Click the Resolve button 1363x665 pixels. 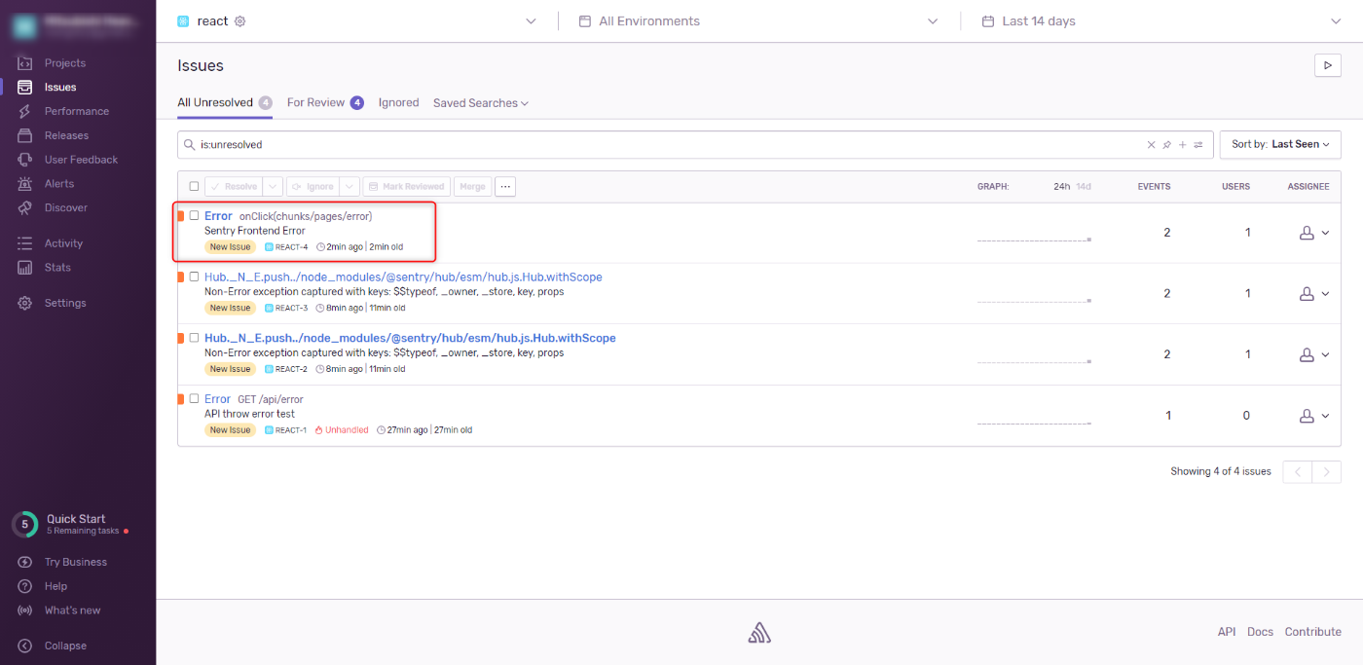click(x=234, y=186)
